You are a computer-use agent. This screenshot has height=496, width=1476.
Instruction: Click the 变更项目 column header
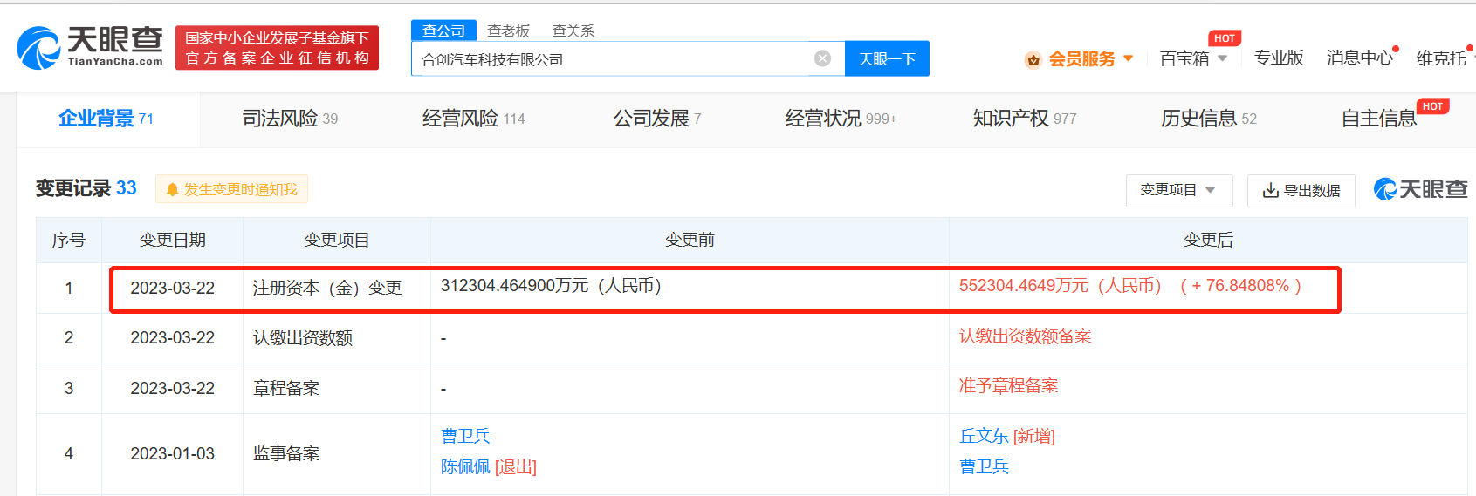pos(337,240)
